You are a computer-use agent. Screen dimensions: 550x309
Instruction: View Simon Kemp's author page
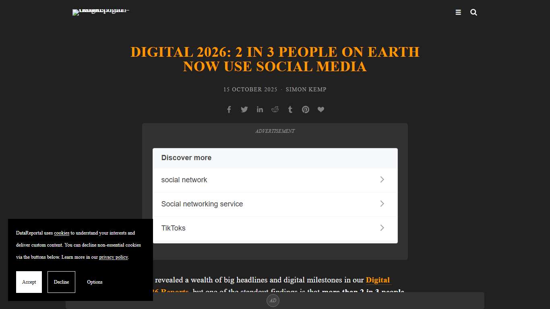pyautogui.click(x=306, y=89)
